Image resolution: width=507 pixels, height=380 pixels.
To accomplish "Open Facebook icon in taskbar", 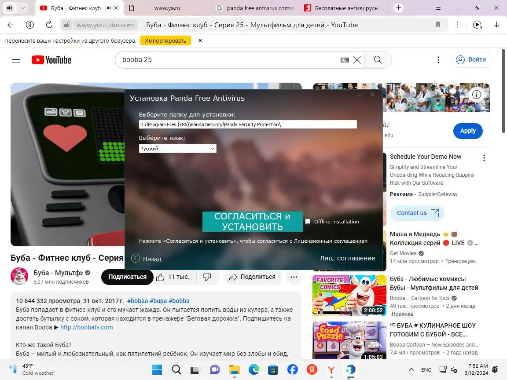I will tap(293, 369).
